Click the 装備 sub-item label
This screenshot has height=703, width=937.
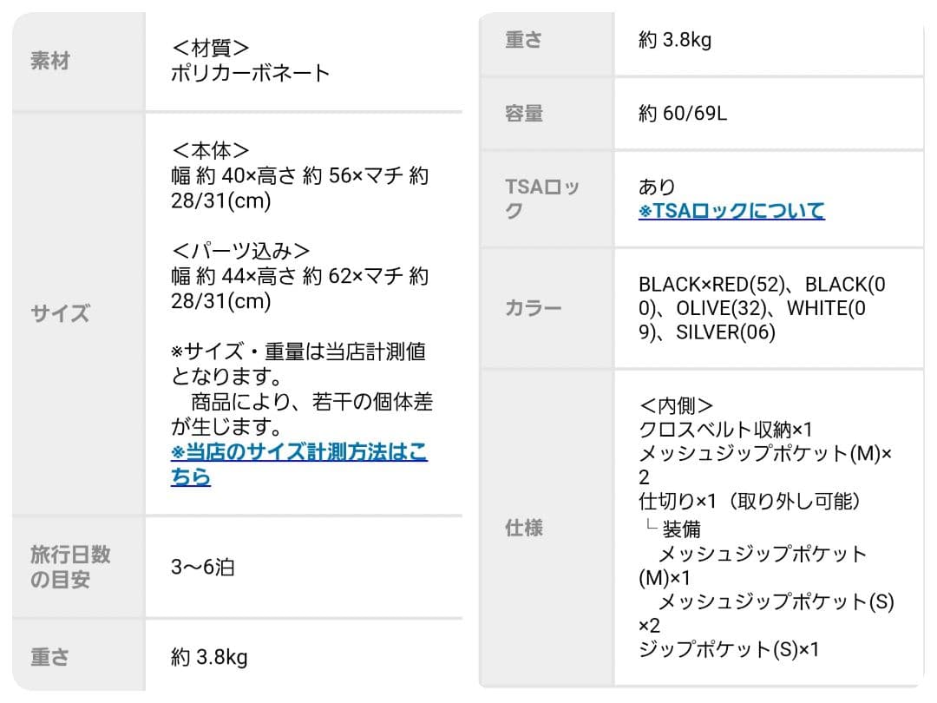(681, 528)
